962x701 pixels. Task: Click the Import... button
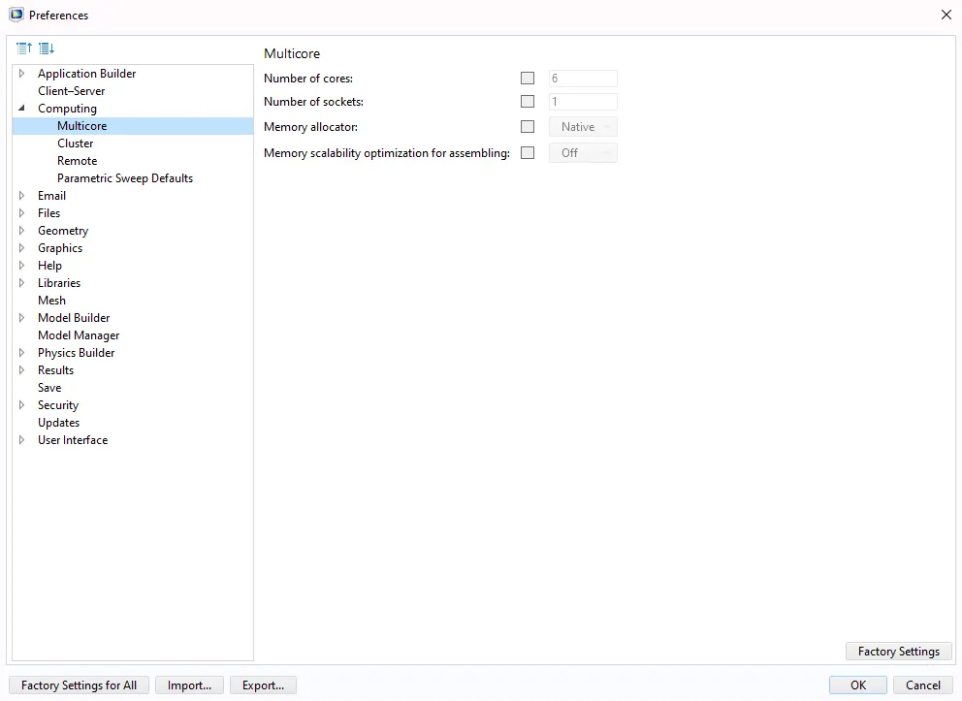(x=189, y=685)
